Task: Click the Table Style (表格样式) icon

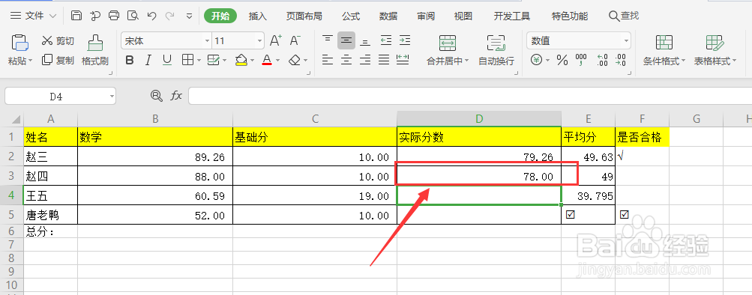Action: pos(715,43)
